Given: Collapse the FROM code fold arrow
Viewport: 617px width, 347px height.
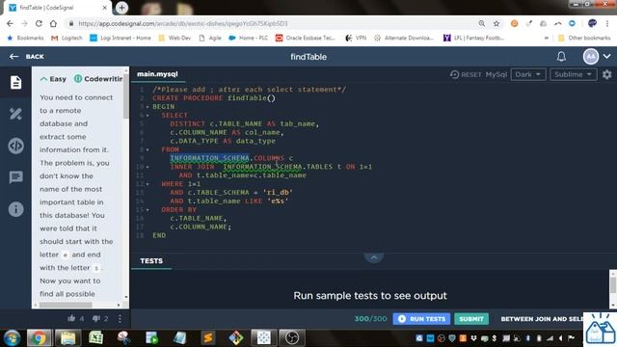Looking at the screenshot, I should (148, 149).
